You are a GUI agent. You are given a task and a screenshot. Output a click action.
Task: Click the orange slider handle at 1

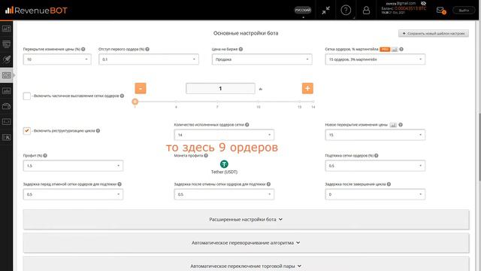(x=135, y=102)
